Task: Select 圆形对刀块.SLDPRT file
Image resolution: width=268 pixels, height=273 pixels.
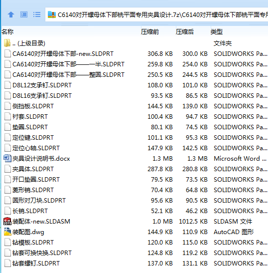Action: (x=39, y=201)
